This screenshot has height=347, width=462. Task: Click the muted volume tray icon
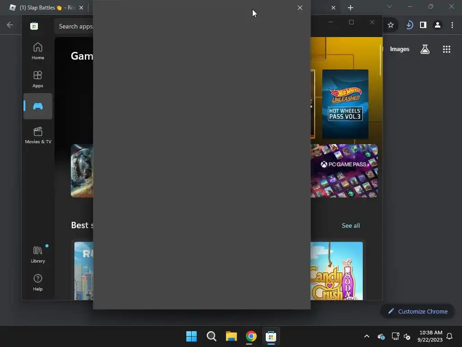pyautogui.click(x=407, y=336)
